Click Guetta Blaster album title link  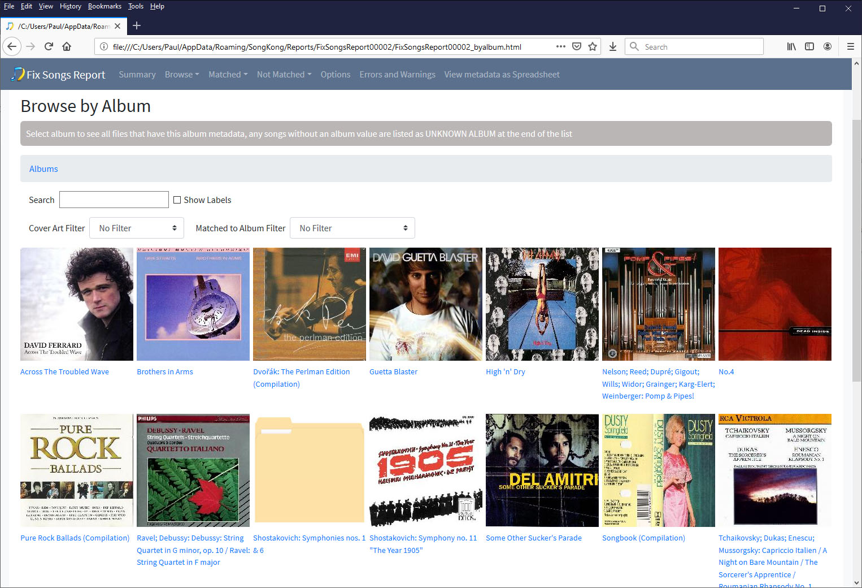click(393, 371)
